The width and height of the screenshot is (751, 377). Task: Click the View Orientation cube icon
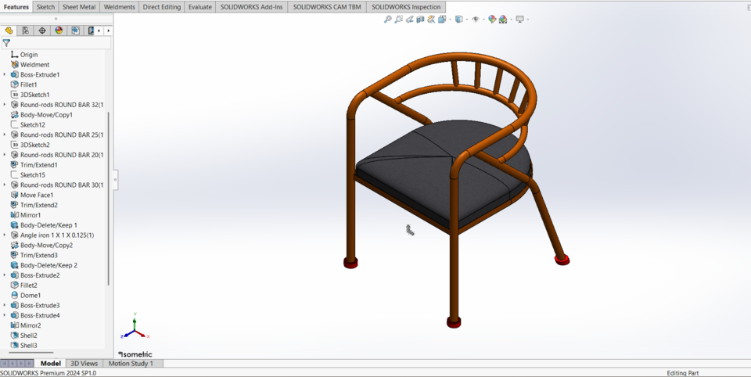tap(441, 19)
